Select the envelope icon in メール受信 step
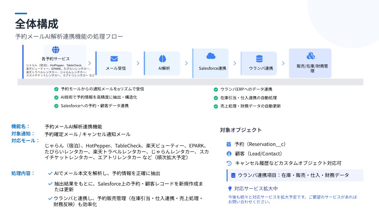 pos(114,59)
